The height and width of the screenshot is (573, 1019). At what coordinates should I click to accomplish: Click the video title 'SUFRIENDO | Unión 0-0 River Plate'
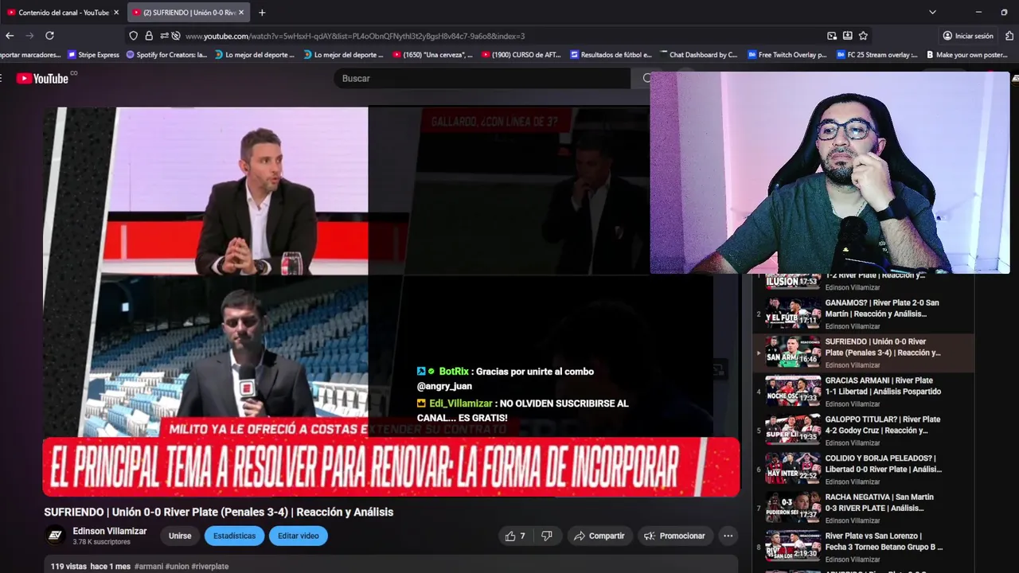[219, 512]
